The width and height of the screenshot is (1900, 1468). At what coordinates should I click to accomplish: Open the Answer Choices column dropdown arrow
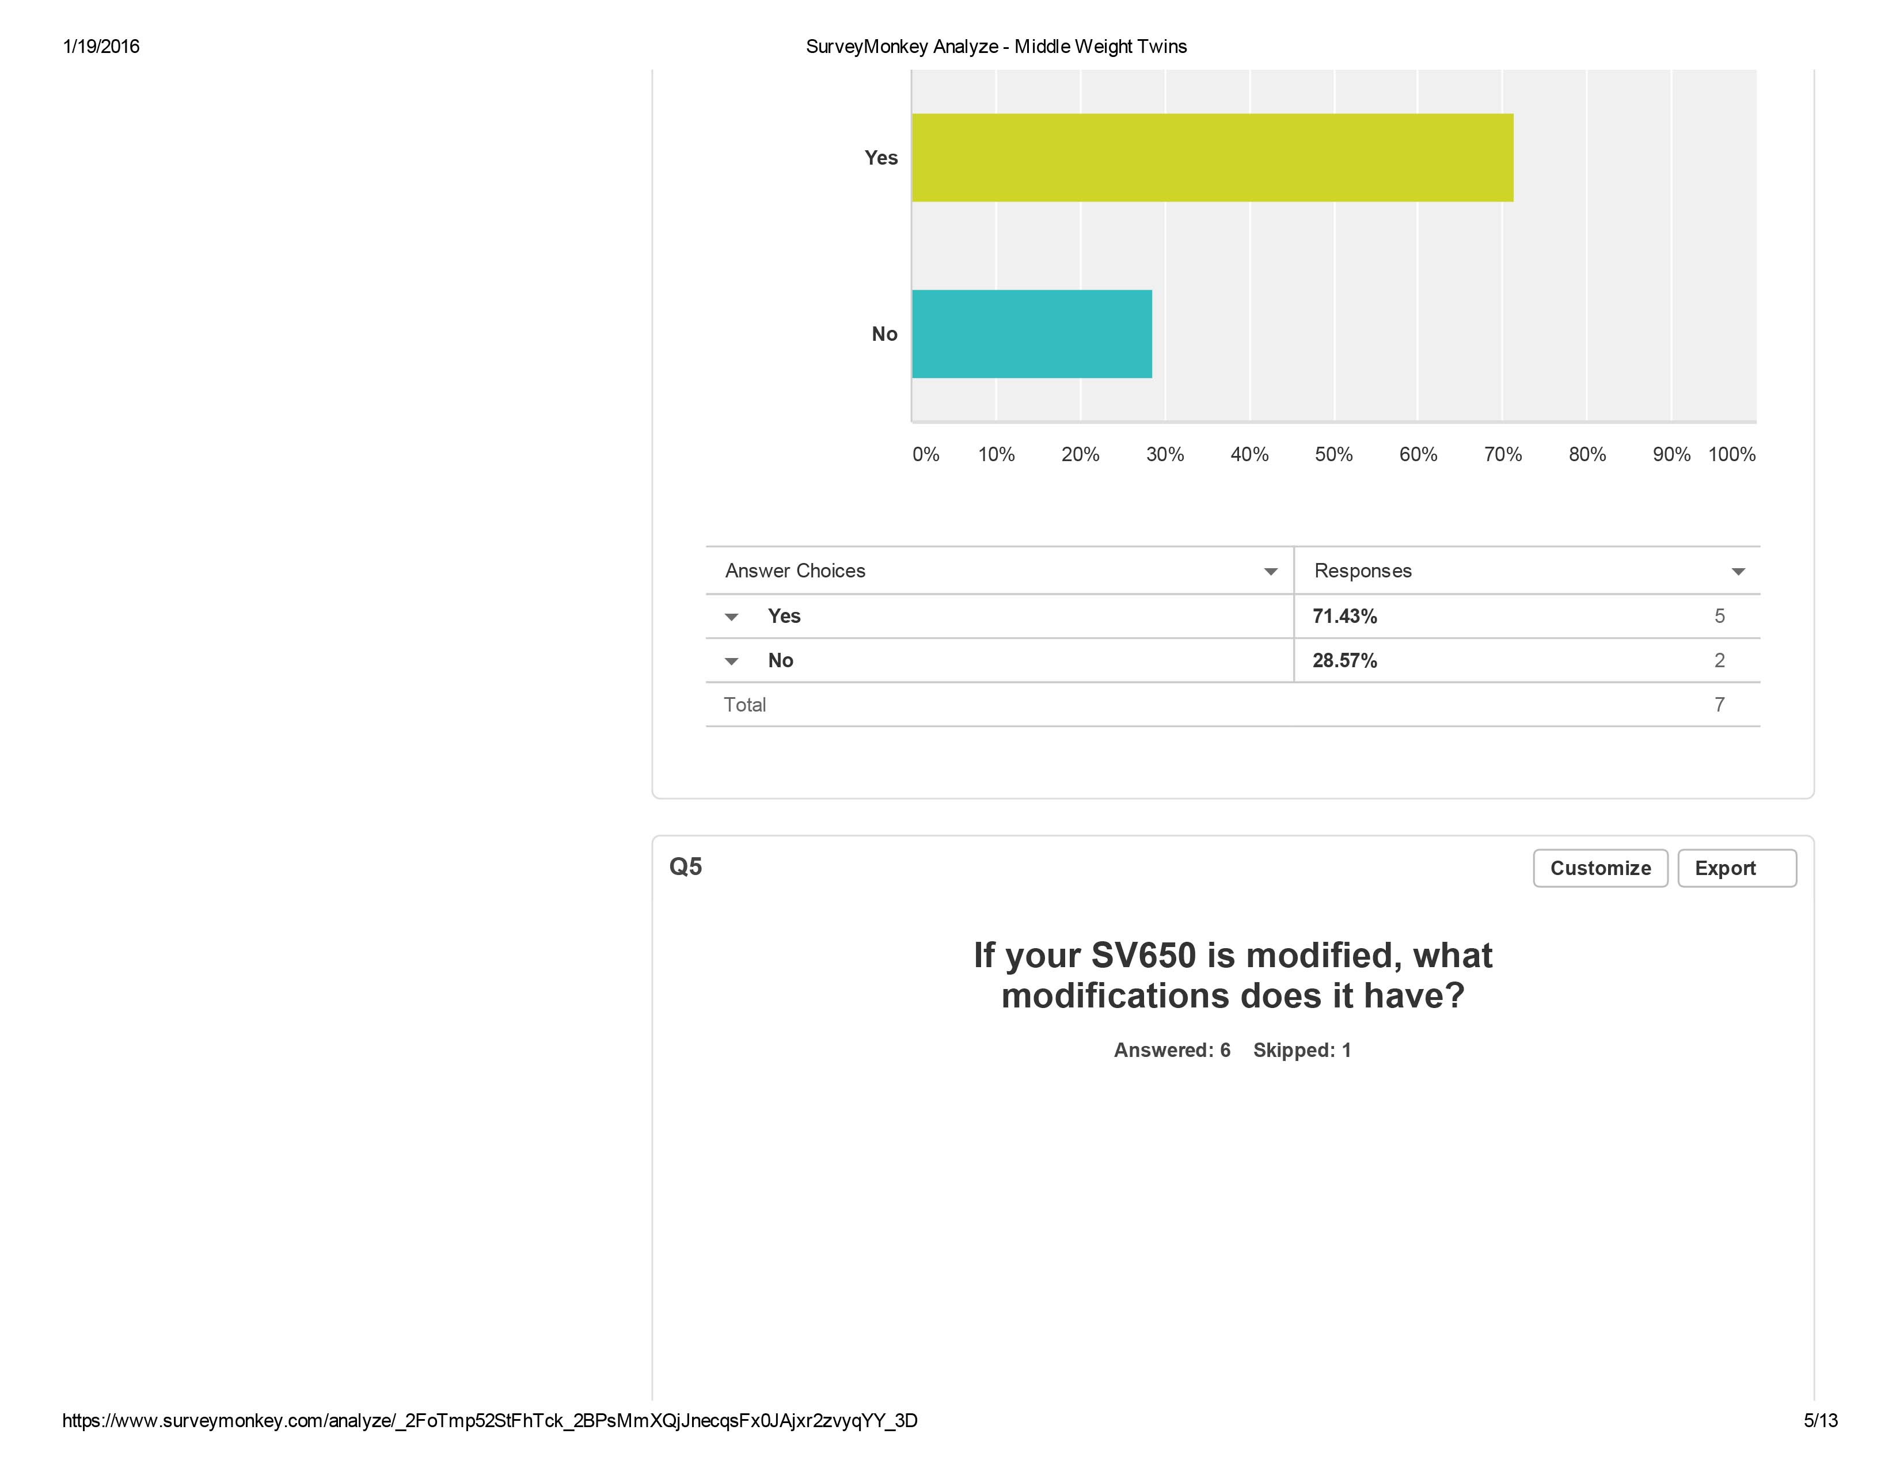pos(1270,572)
